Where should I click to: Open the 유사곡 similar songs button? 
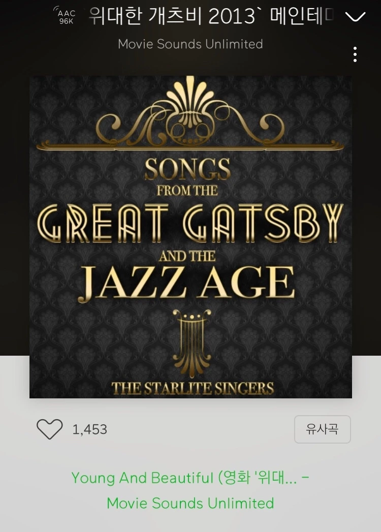[x=322, y=429]
